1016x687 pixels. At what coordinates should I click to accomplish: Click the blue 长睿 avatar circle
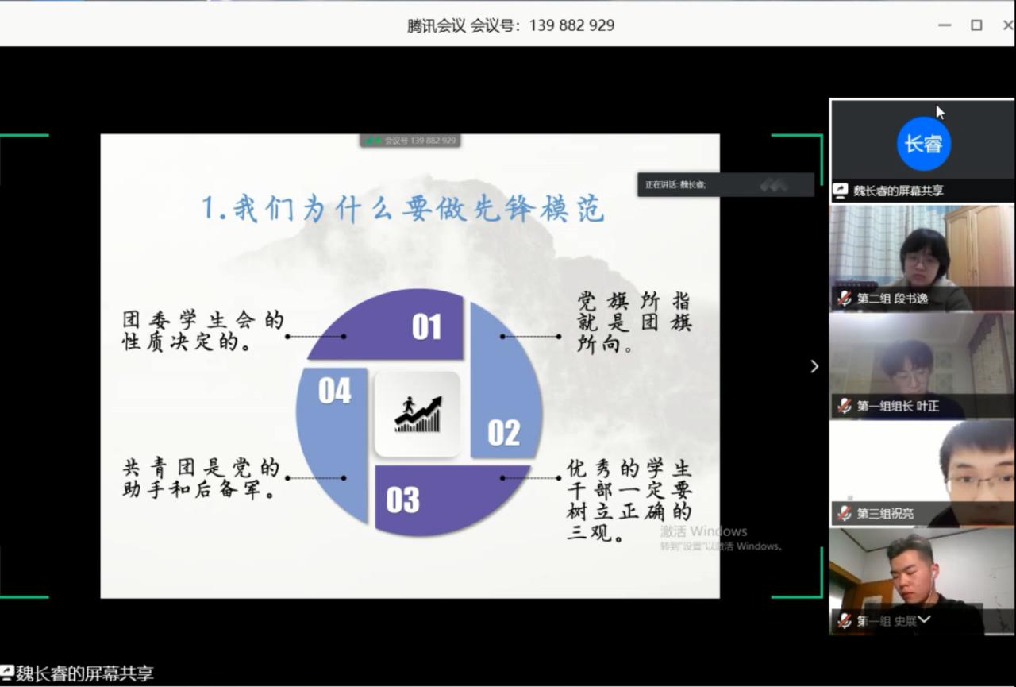[924, 144]
